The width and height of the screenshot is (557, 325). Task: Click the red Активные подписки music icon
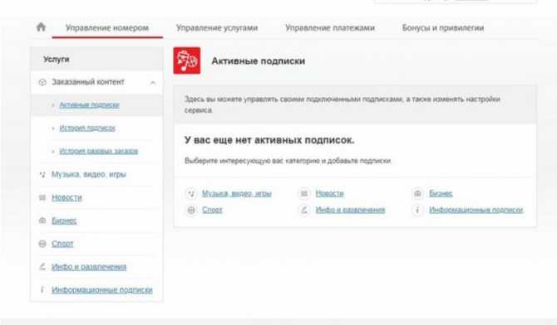pos(187,61)
